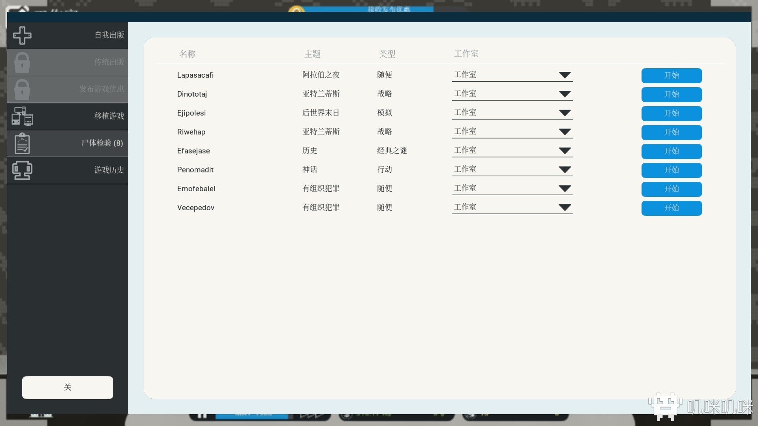Click the 模拟 genre cell

click(x=385, y=113)
